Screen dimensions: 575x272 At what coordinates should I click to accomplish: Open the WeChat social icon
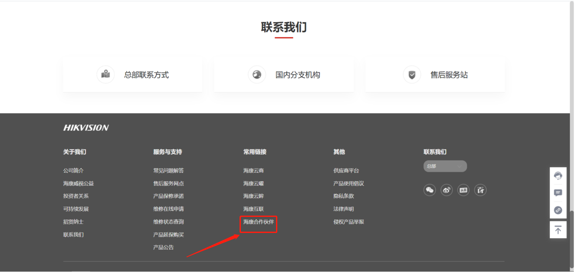click(x=430, y=190)
